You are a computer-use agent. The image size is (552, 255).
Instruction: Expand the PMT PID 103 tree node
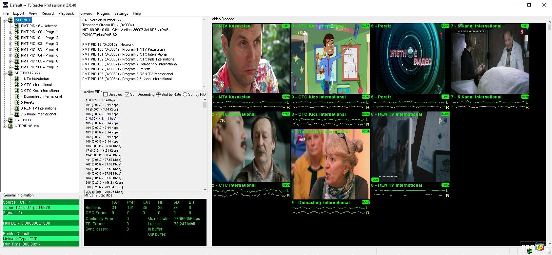[x=10, y=50]
